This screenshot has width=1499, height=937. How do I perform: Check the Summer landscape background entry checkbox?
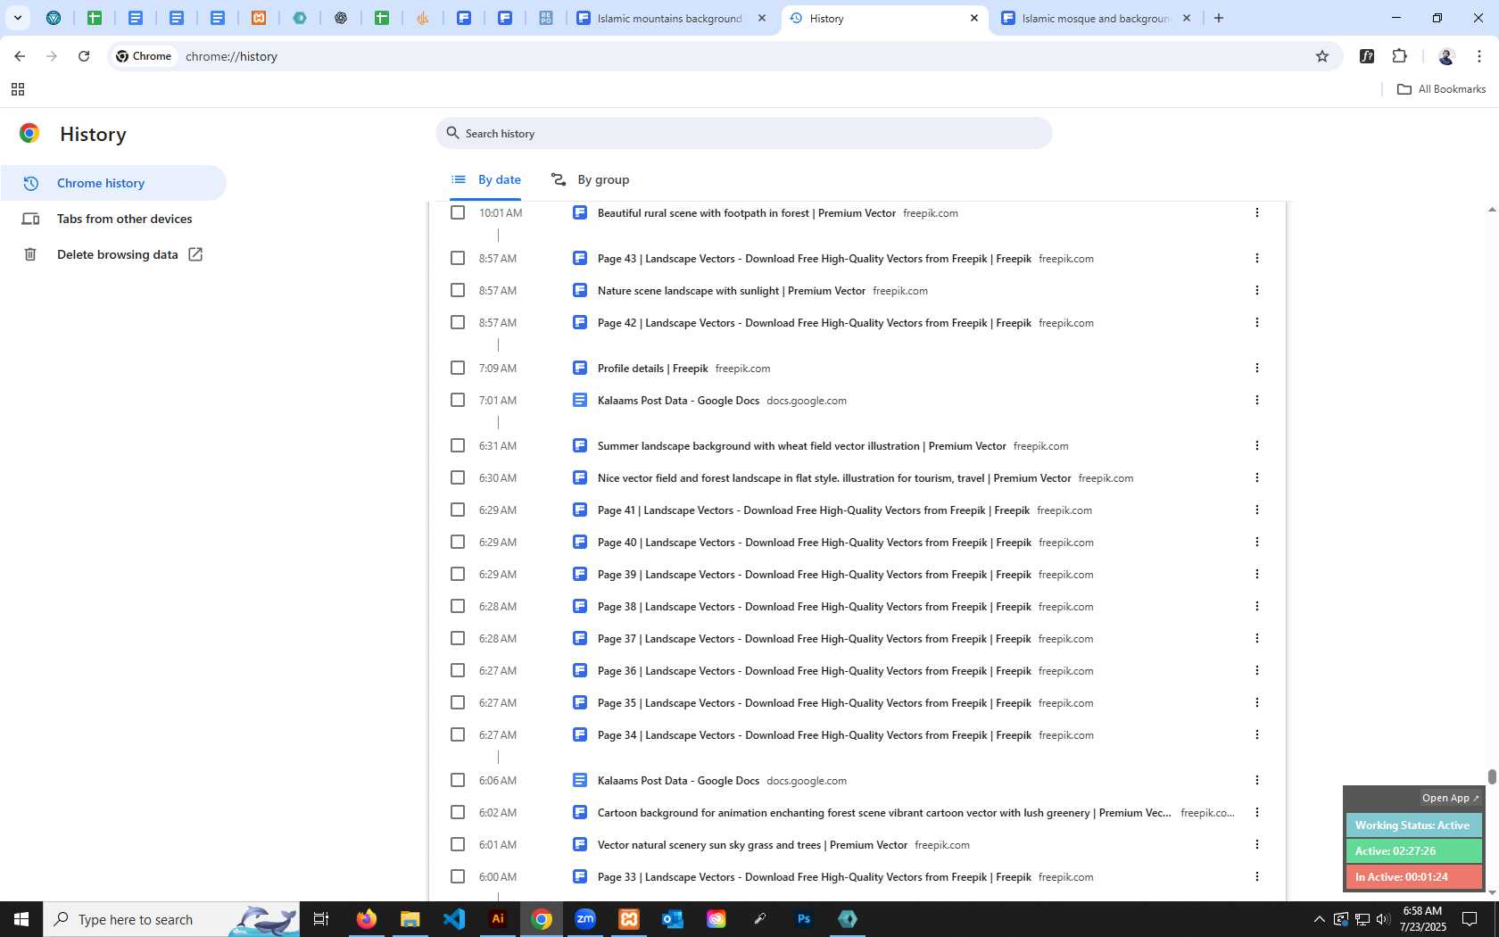(x=458, y=445)
